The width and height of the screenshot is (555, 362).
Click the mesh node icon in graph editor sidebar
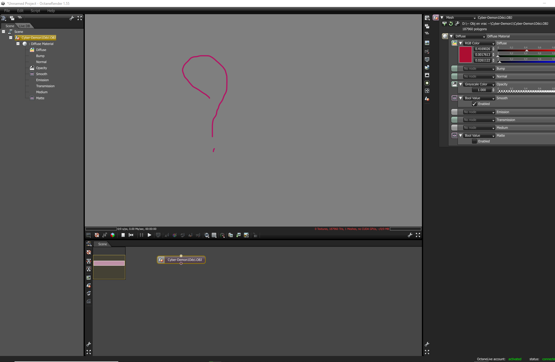[x=89, y=285]
